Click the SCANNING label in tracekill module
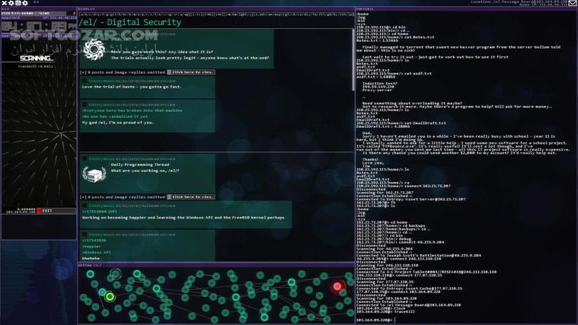The height and width of the screenshot is (325, 578). pyautogui.click(x=36, y=58)
